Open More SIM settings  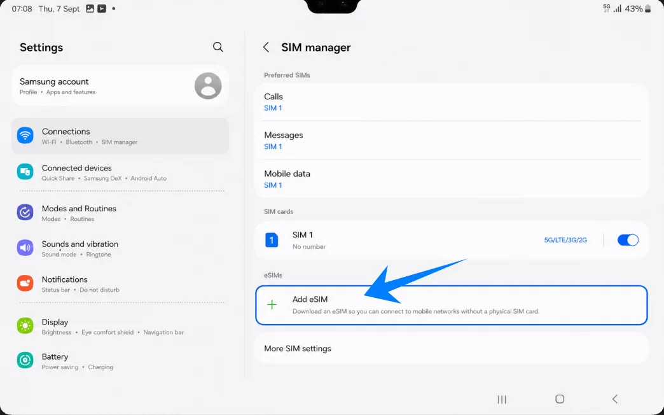click(x=452, y=348)
